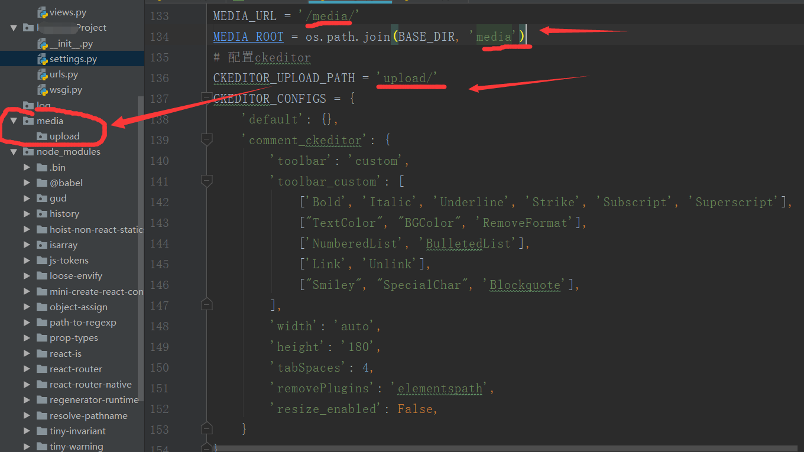
Task: Expand the @babel folder
Action: coord(26,183)
